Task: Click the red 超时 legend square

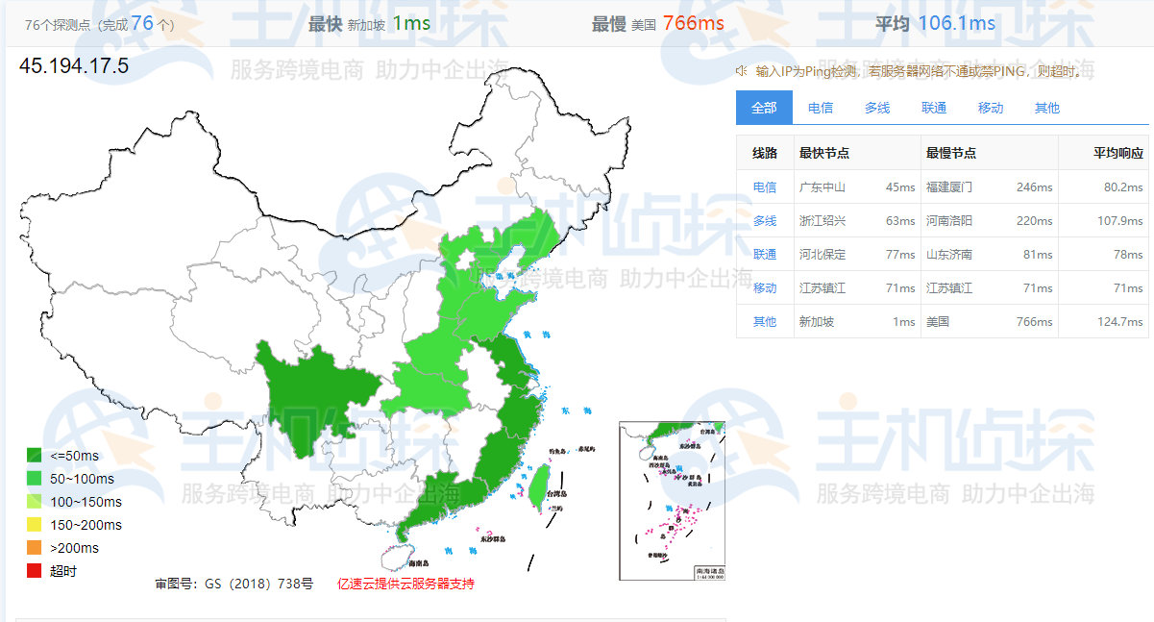Action: coord(32,570)
